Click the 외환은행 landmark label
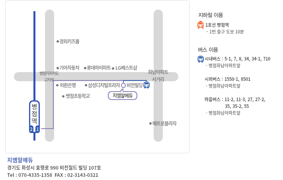 point(68,85)
